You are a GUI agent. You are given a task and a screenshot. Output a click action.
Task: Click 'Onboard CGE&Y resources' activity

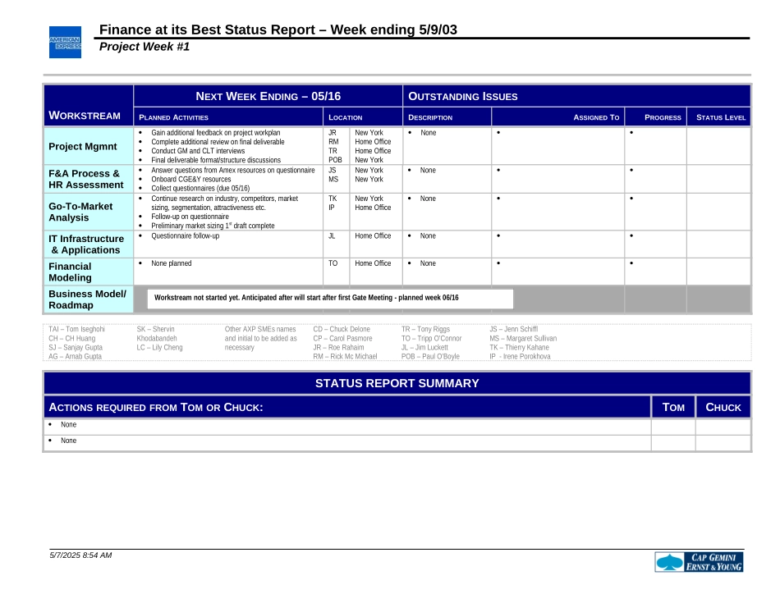[x=191, y=179]
